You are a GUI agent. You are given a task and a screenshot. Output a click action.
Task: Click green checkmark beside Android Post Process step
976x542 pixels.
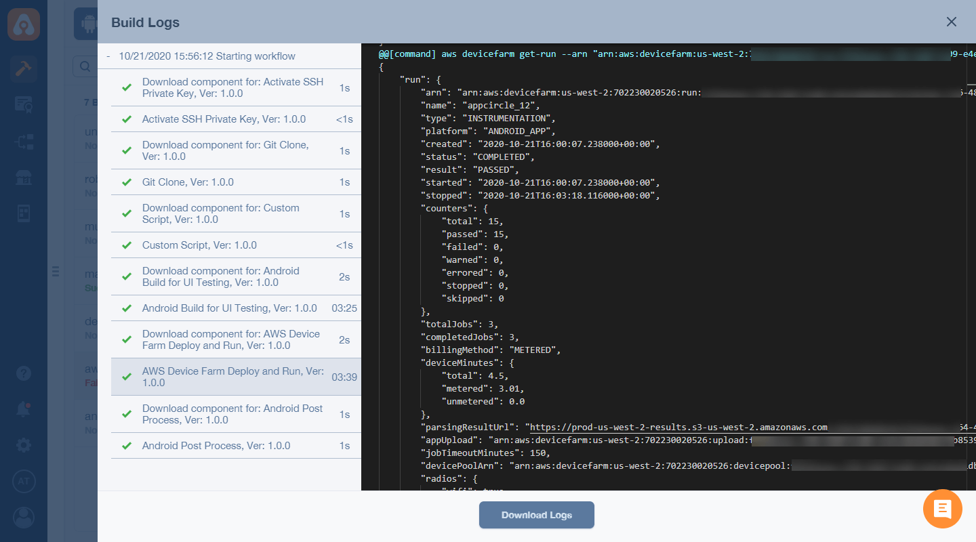126,446
